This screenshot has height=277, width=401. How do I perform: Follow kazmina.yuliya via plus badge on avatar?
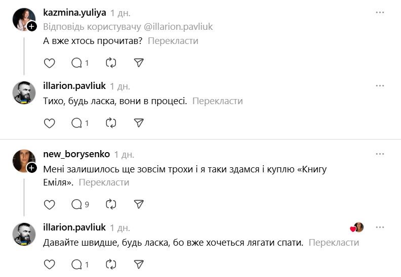coord(31,26)
